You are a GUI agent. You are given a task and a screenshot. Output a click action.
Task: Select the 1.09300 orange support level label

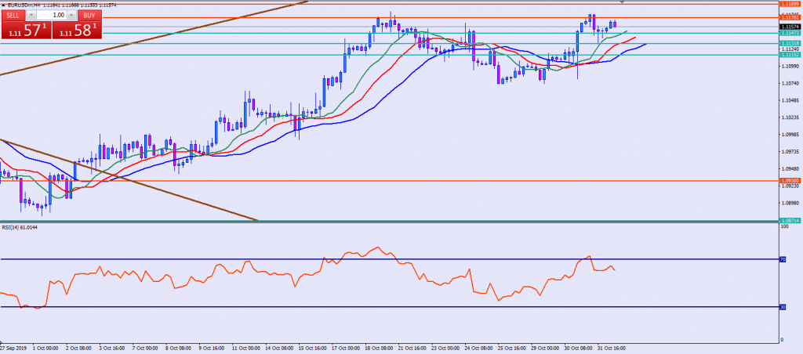(x=790, y=180)
